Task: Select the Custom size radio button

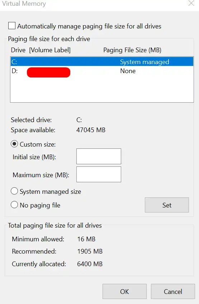Action: tap(14, 144)
